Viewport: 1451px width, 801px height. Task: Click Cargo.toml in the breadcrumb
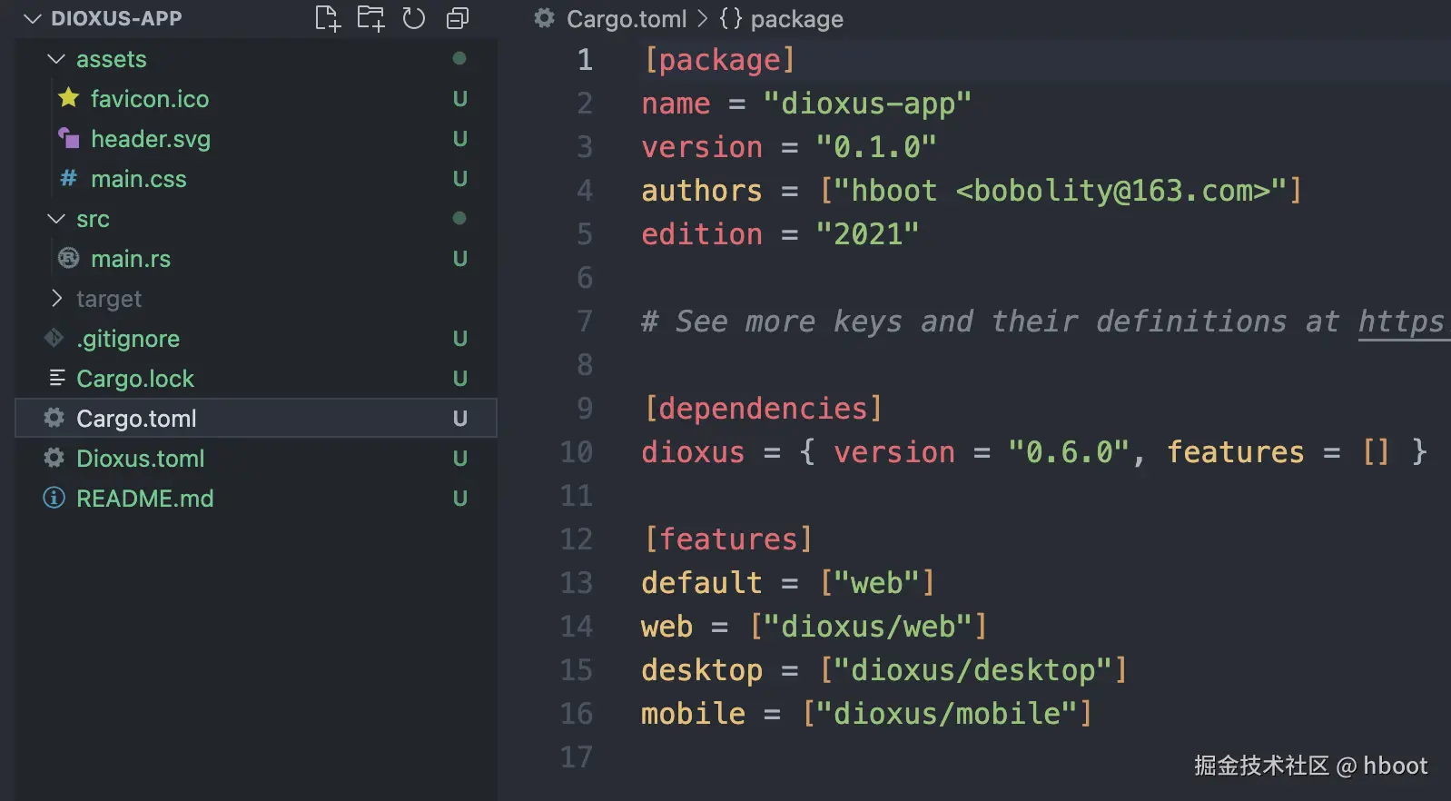click(x=627, y=19)
